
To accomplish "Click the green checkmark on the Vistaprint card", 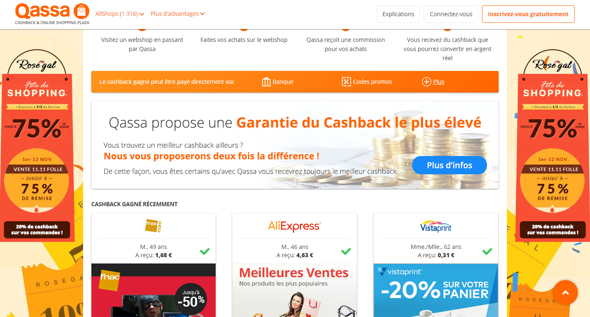I will [487, 251].
